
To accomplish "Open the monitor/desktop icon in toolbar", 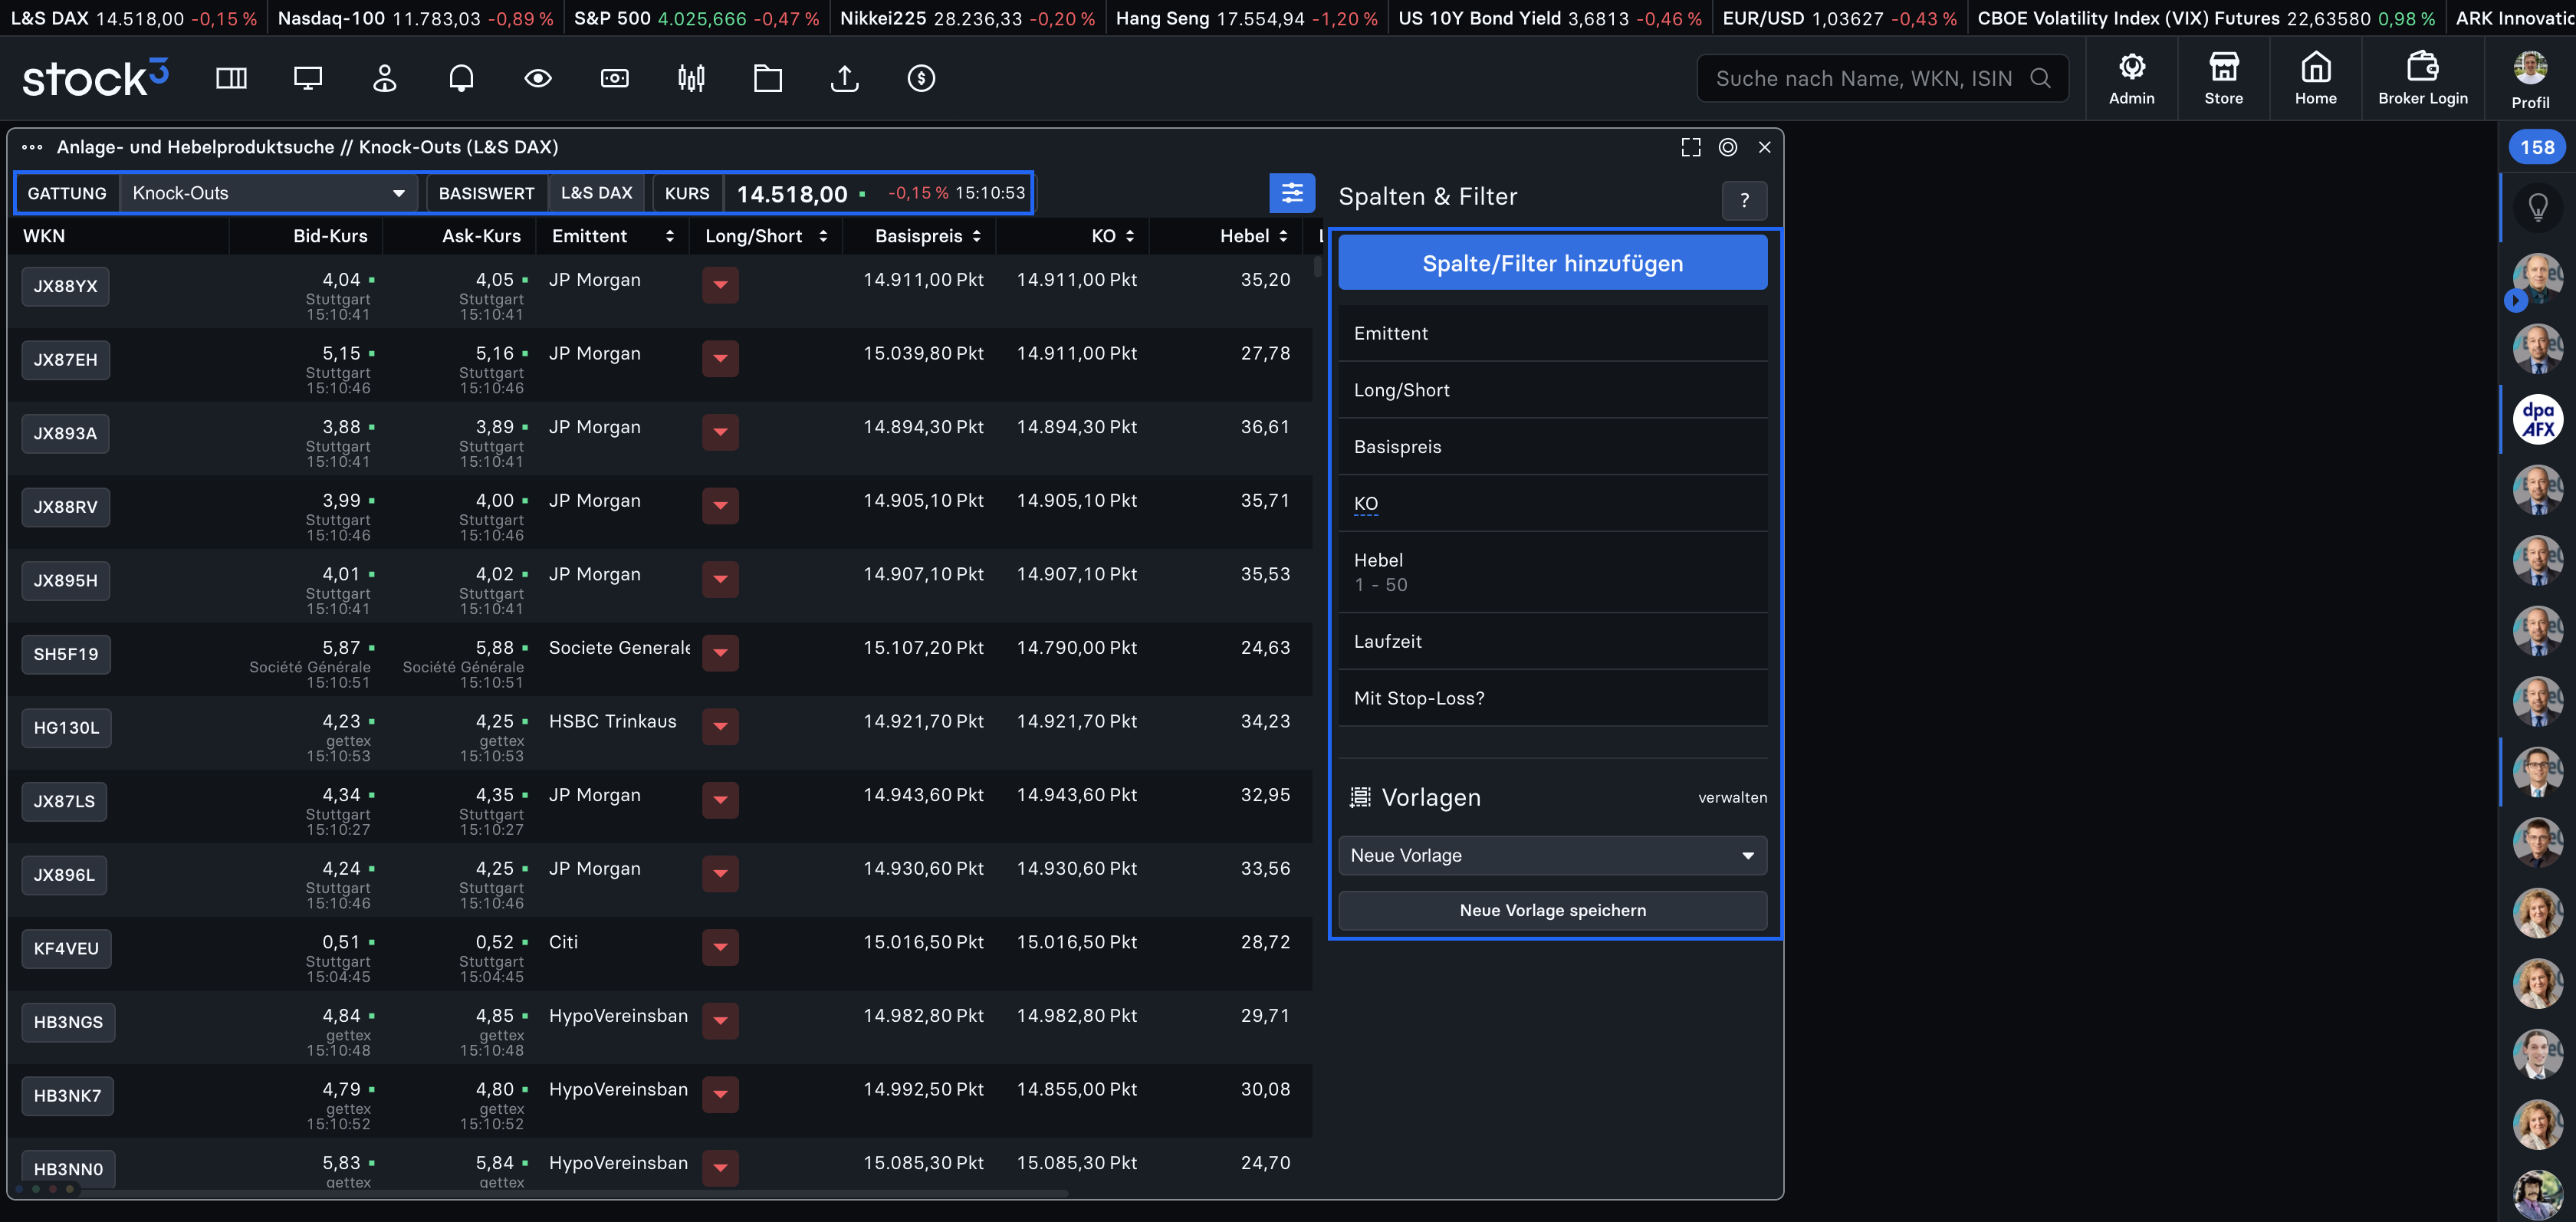I will tap(308, 78).
